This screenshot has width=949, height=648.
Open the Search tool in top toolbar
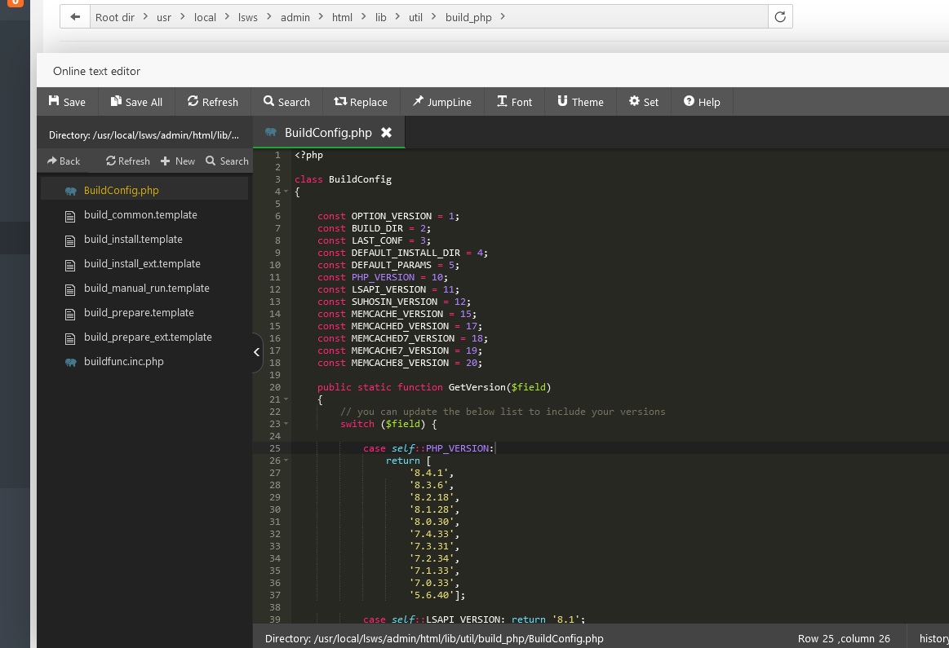(x=286, y=102)
